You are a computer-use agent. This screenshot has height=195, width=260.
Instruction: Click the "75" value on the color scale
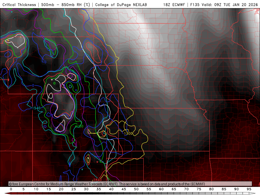(x=199, y=189)
